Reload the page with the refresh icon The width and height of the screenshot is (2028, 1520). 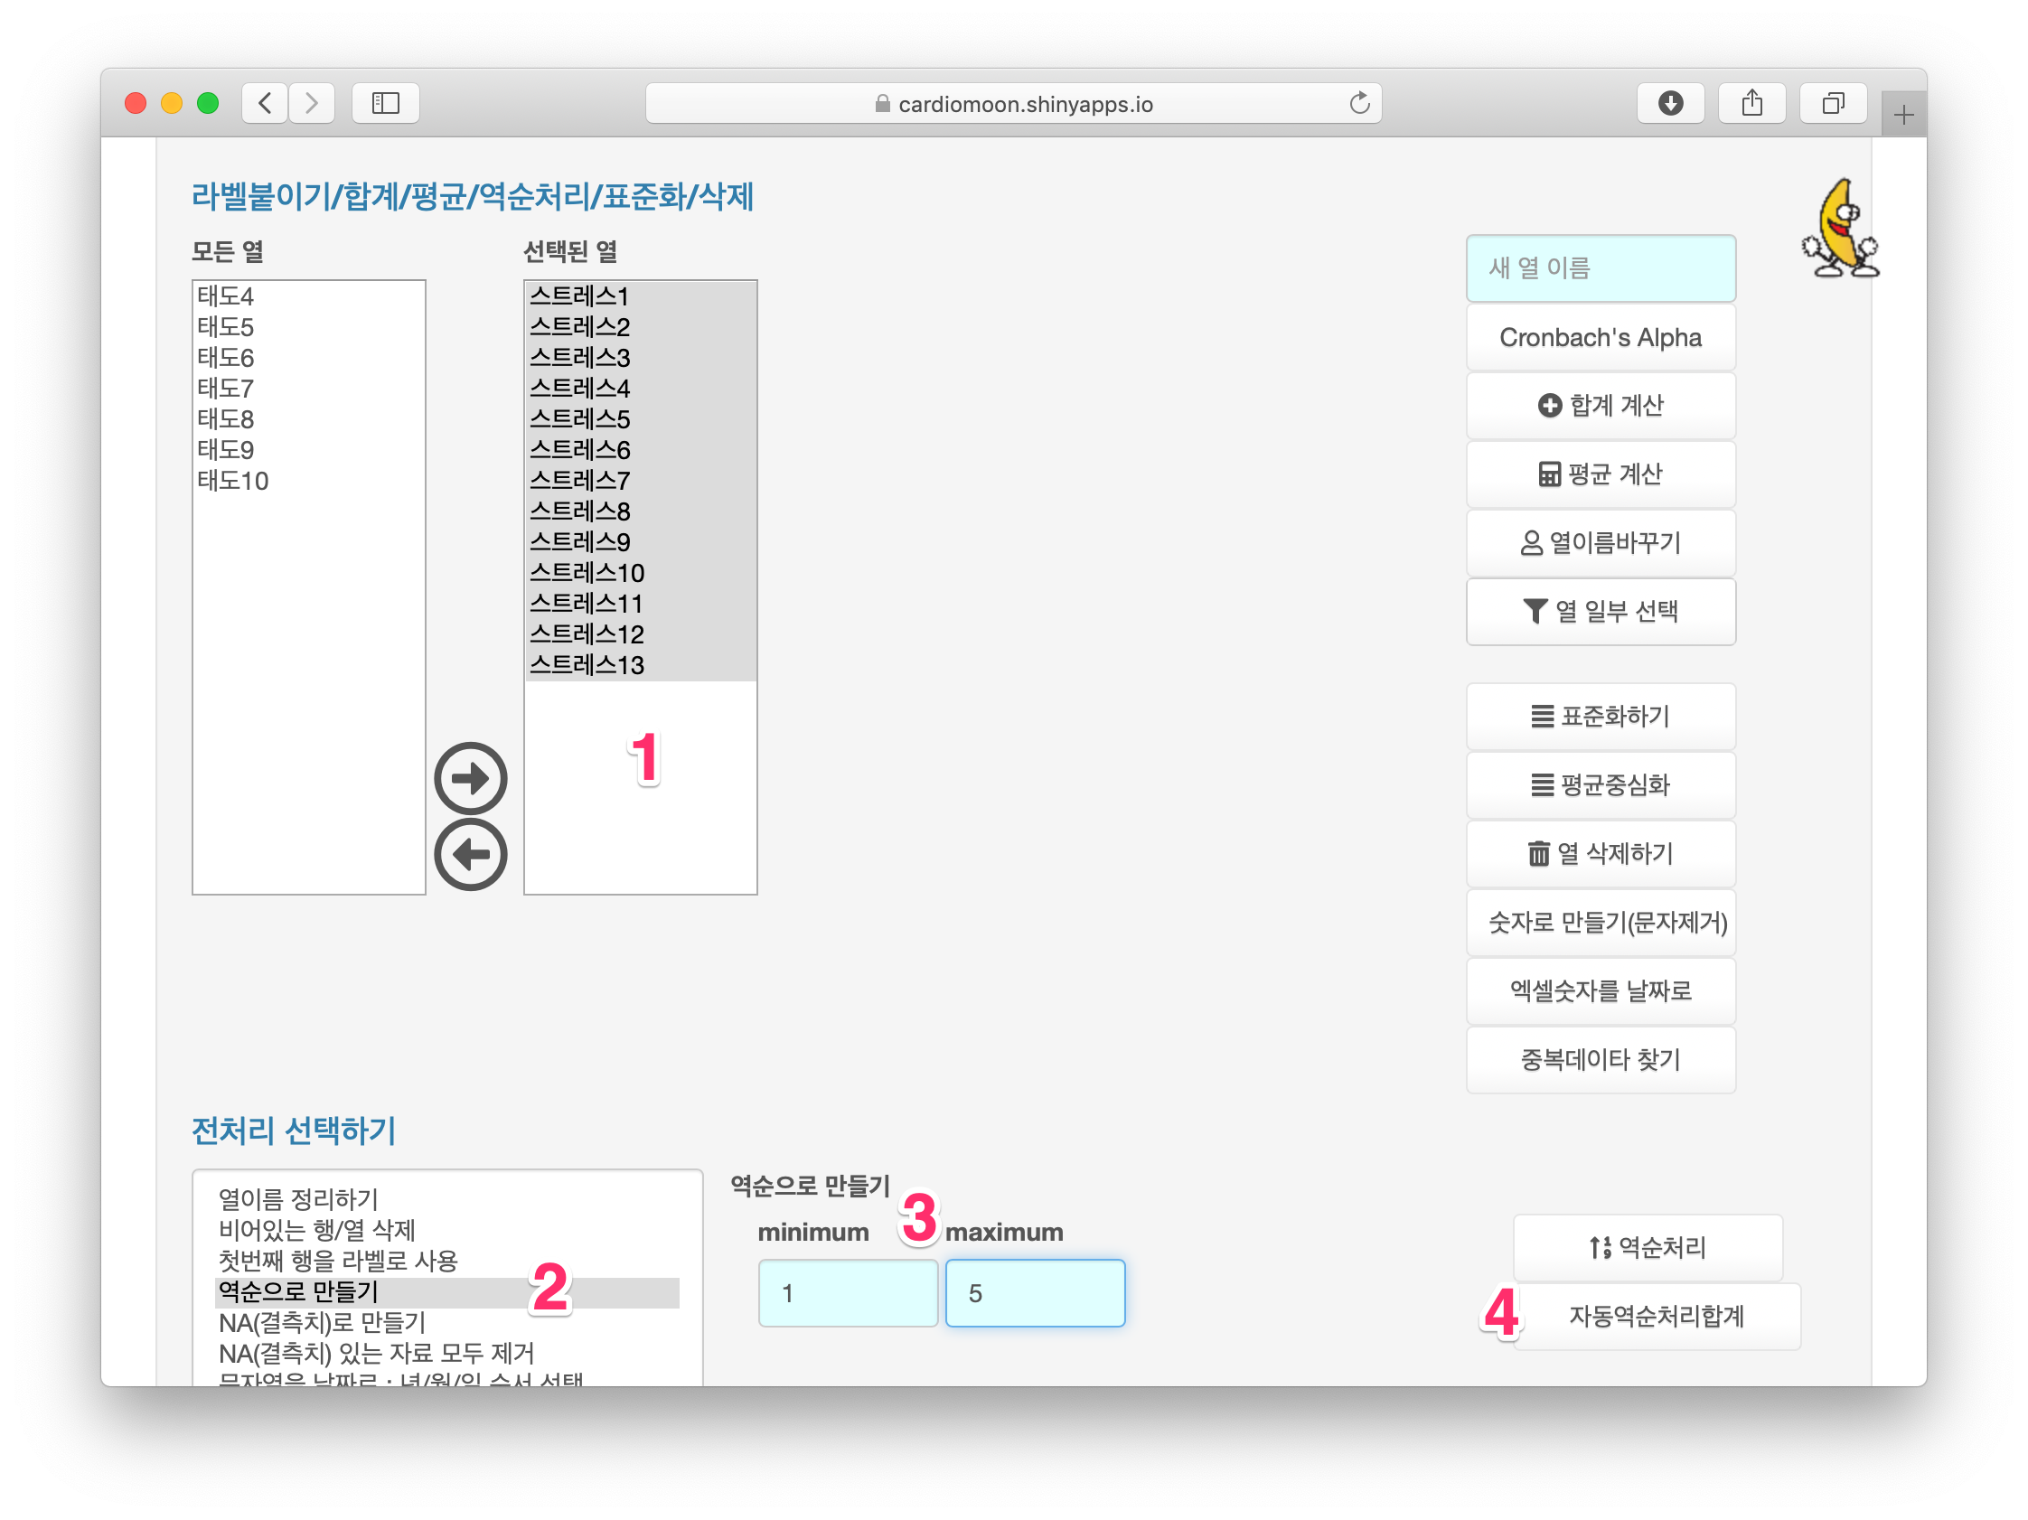1358,104
